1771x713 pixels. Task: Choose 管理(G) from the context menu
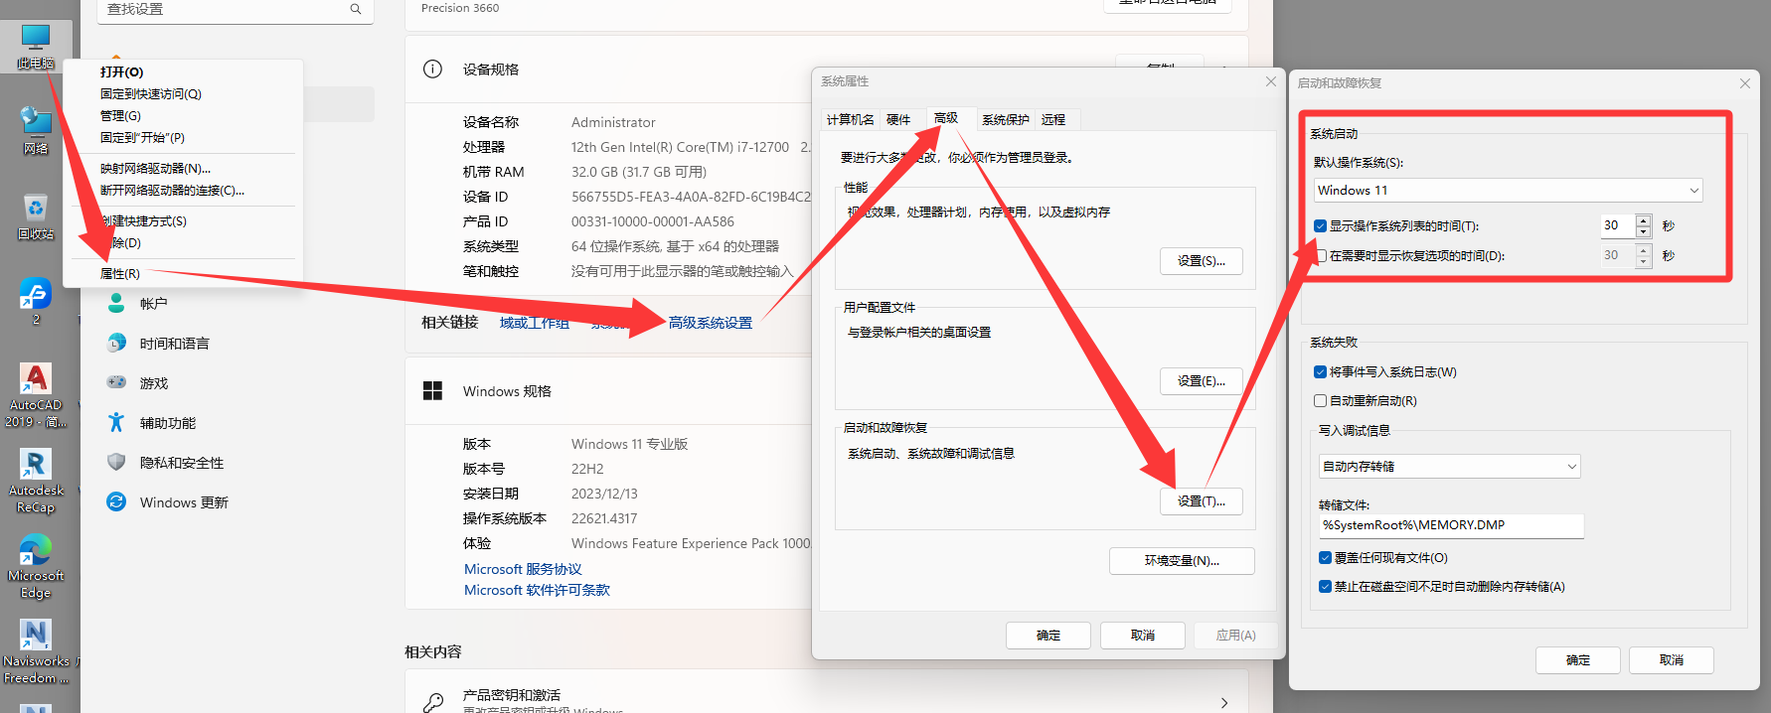pos(120,116)
